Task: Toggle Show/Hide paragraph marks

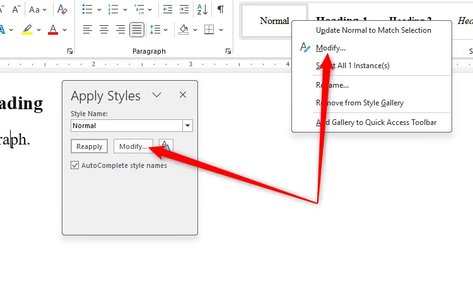Action: click(x=221, y=9)
